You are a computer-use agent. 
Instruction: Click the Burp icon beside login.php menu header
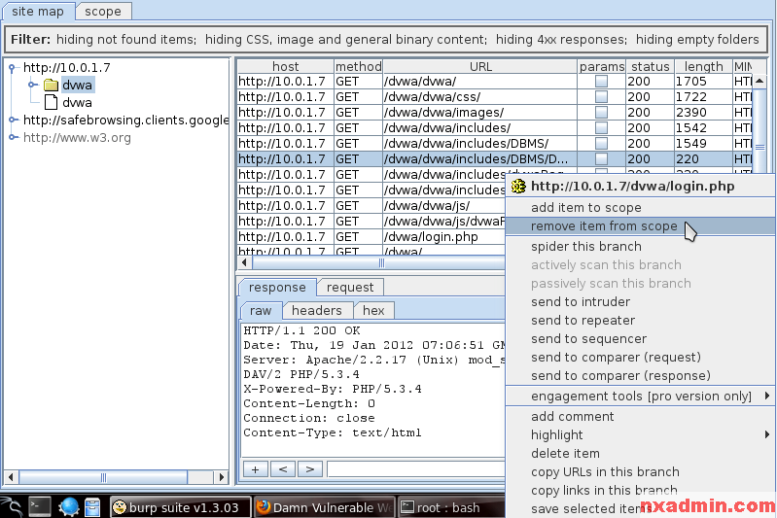[518, 187]
